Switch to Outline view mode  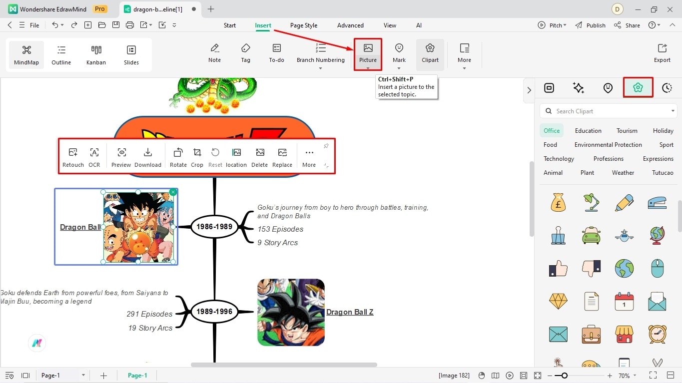(x=61, y=54)
